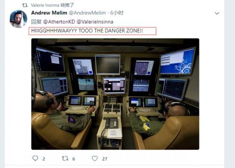Image resolution: width=235 pixels, height=168 pixels.
Task: Click the 转推了 retweeted label text
Action: (67, 5)
